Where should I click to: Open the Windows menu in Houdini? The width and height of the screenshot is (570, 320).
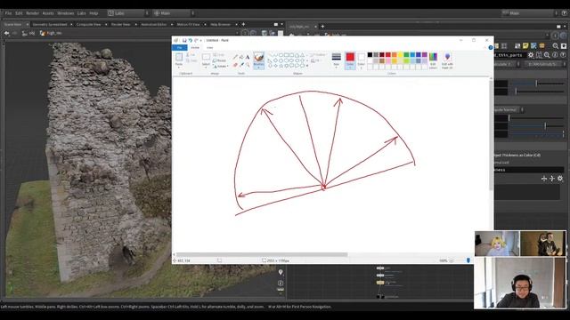tap(65, 13)
